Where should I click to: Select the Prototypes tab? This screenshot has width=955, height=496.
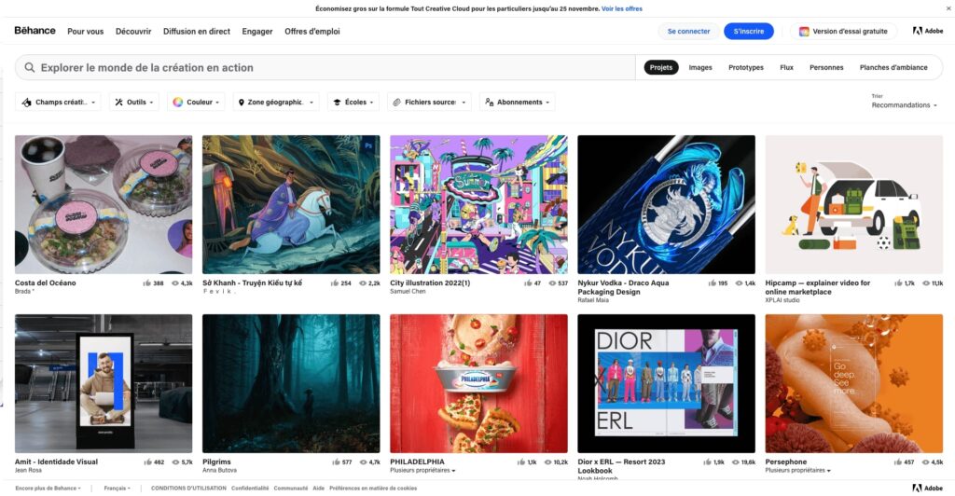point(745,68)
